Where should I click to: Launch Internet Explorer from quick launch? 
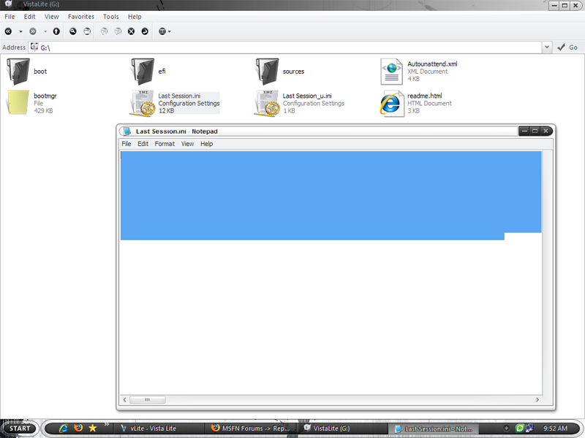point(64,429)
